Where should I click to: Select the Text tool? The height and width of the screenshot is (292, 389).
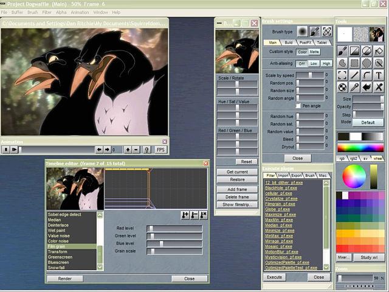point(379,75)
